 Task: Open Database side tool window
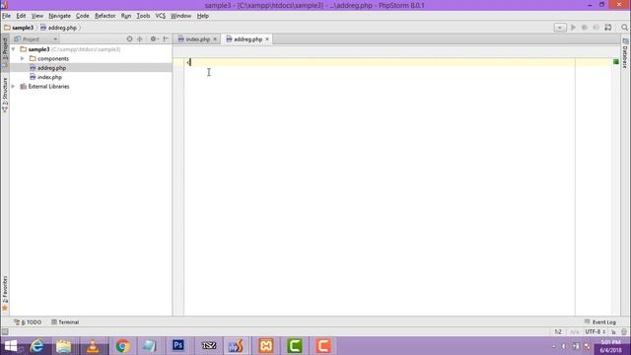tap(625, 53)
